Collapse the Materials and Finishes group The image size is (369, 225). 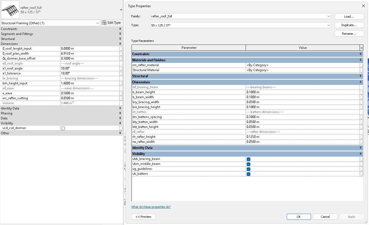coord(360,60)
